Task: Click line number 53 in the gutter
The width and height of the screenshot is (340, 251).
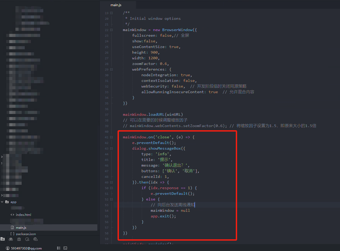Action: [x=107, y=205]
